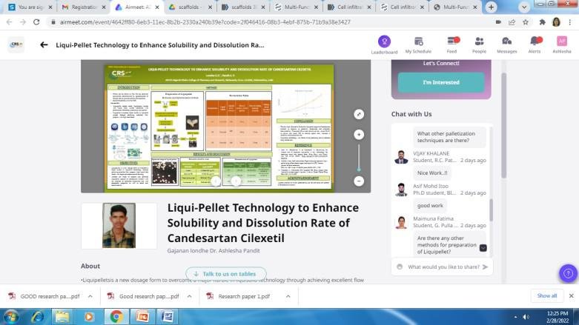Viewport: 579px width, 325px height.
Task: Switch to the Registration Gmail tab
Action: [84, 7]
